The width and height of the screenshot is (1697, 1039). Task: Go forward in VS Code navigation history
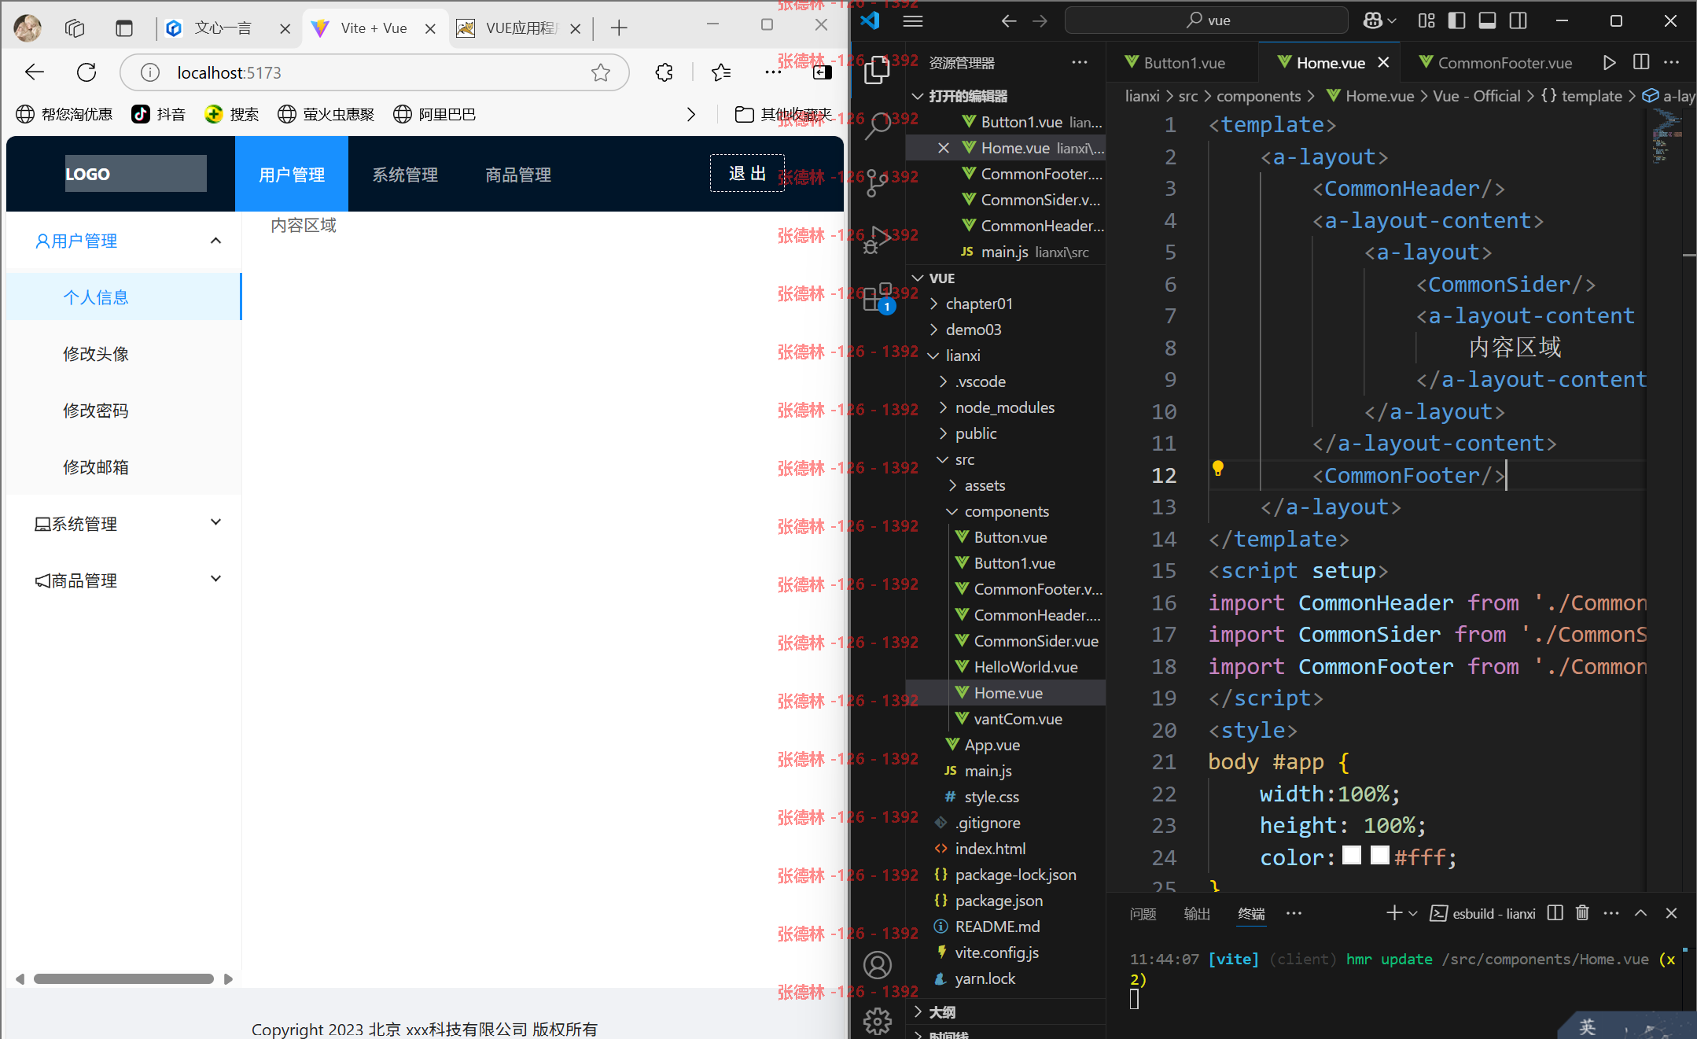point(1040,21)
